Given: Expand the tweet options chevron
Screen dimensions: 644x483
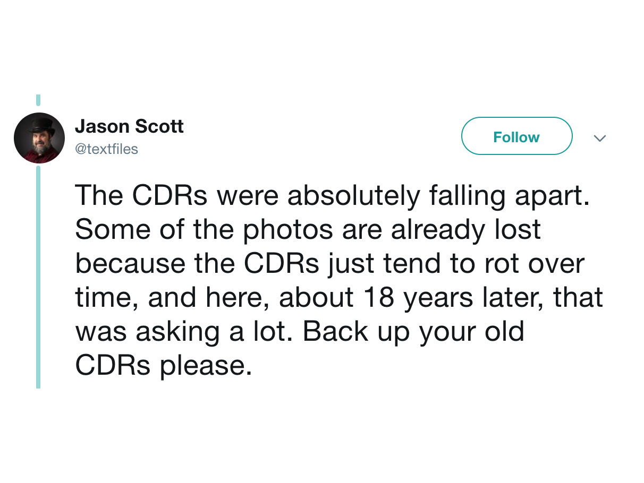Looking at the screenshot, I should click(x=599, y=139).
